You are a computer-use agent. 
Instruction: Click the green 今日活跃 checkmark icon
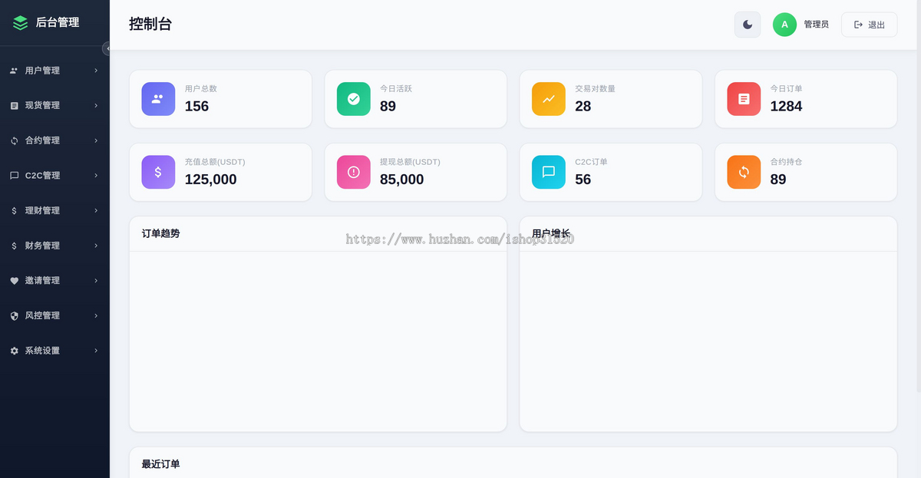(353, 99)
